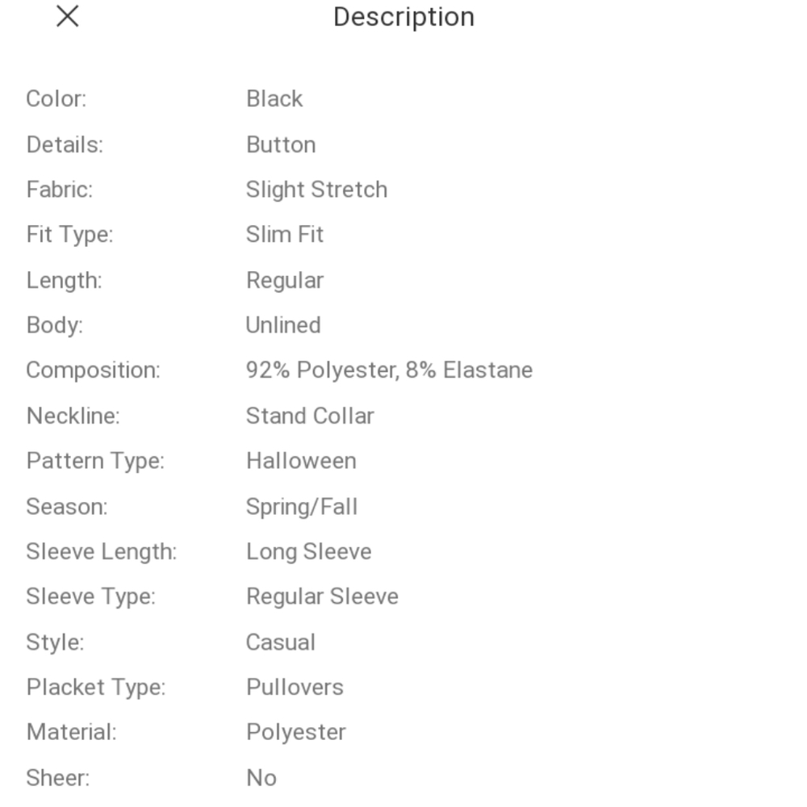
Task: Tap the Unlined body value
Action: [283, 325]
